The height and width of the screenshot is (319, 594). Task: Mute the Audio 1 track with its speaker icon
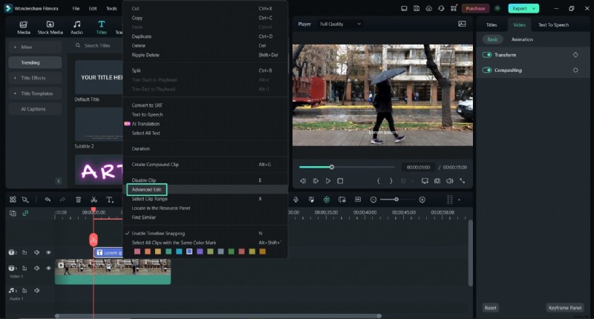[x=36, y=290]
